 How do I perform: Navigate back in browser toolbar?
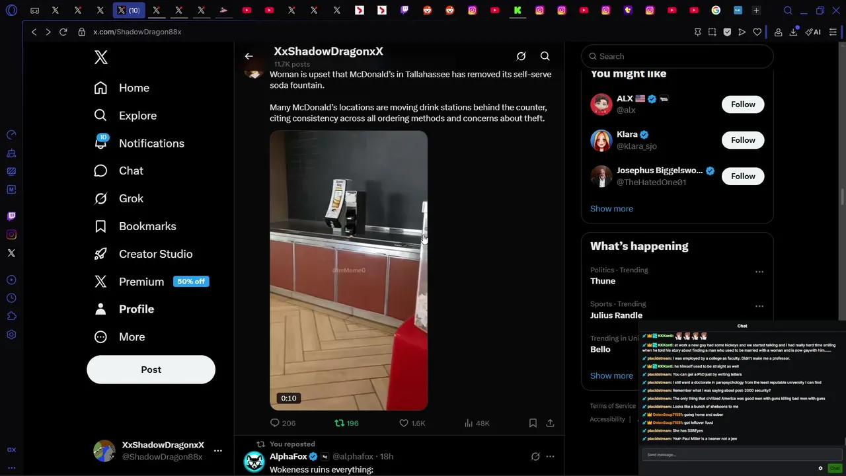34,32
